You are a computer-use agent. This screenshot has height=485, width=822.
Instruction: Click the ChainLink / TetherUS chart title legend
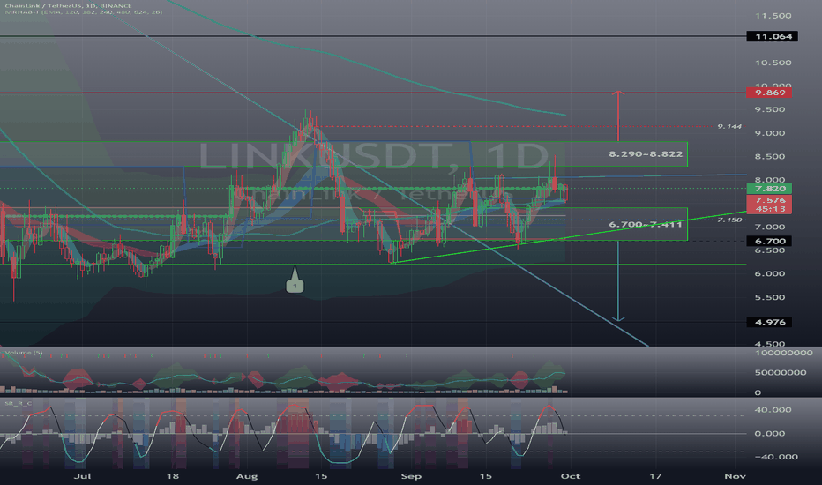tap(69, 6)
